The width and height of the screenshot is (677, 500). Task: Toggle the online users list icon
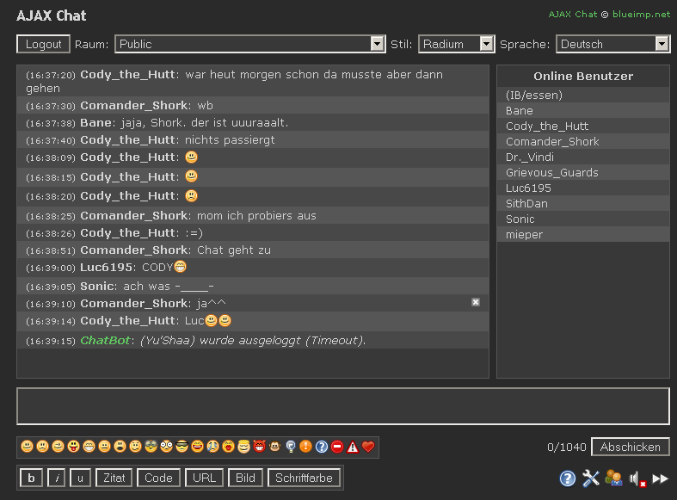tap(613, 478)
